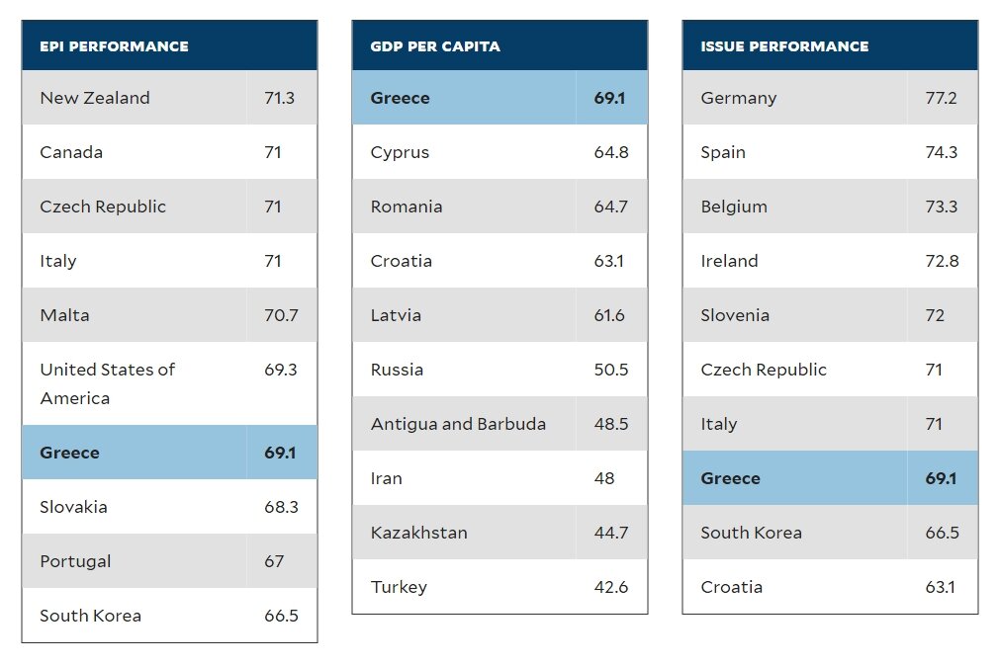Click highlighted Greece in GDP Per Capita

499,98
